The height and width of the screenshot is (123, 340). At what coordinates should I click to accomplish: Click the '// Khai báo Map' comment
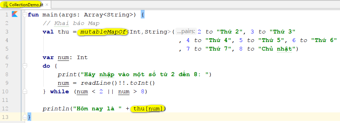coord(71,23)
